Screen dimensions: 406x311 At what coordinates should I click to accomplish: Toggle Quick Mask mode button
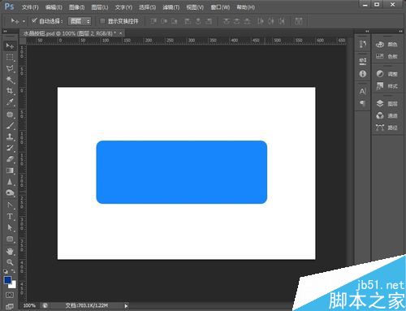(10, 295)
